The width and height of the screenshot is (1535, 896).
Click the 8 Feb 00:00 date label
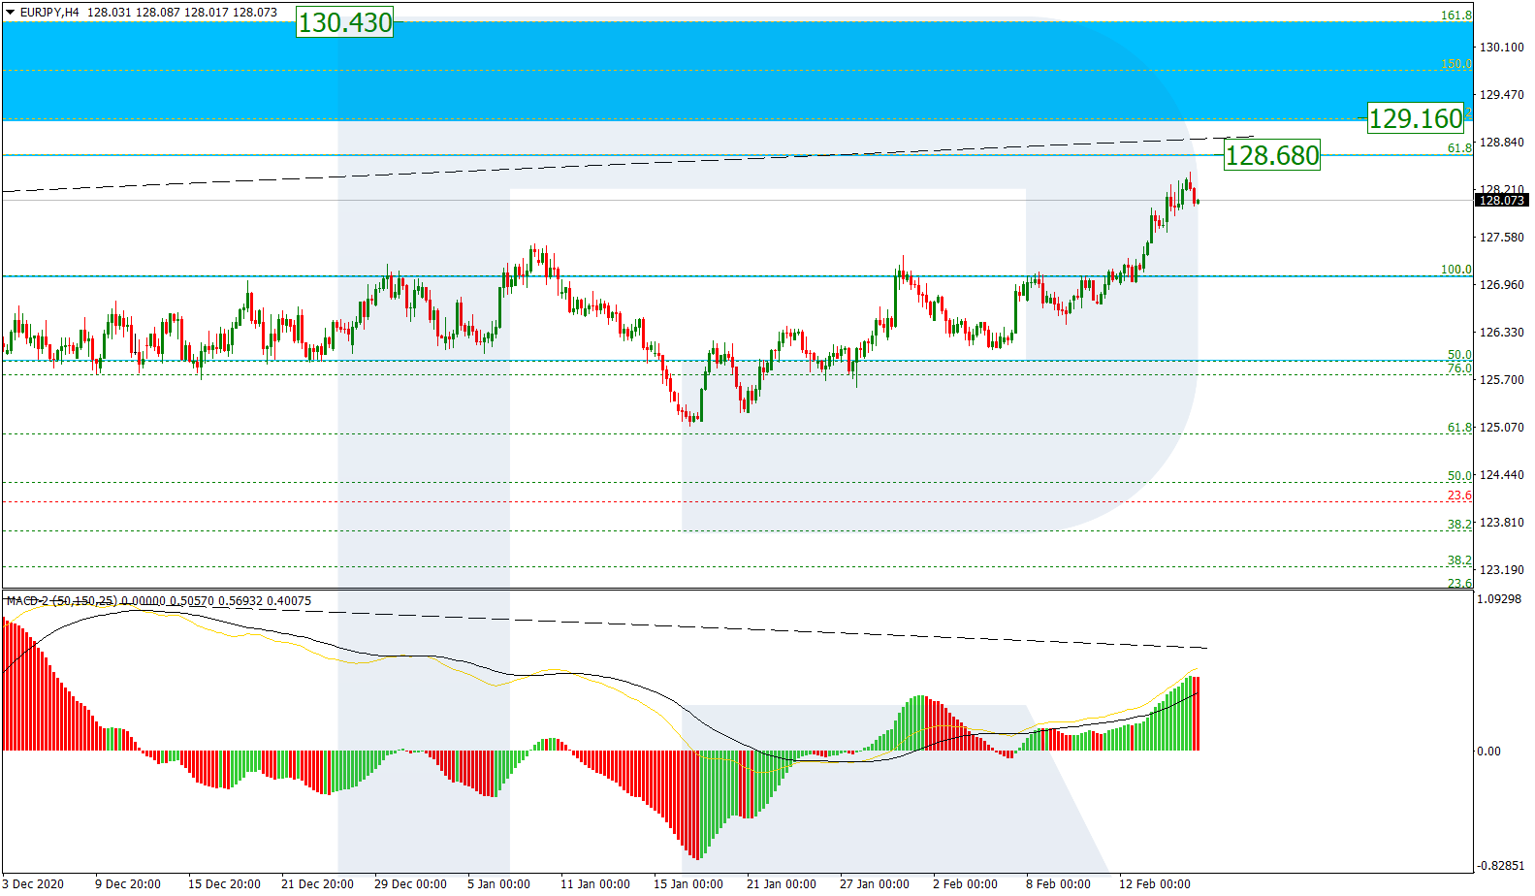(x=1058, y=884)
